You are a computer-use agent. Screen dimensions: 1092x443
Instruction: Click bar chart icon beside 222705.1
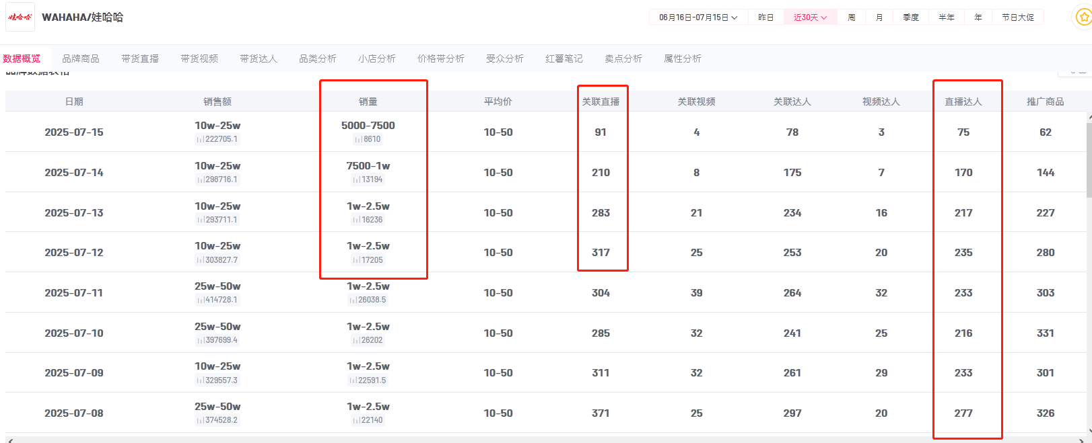pos(200,140)
